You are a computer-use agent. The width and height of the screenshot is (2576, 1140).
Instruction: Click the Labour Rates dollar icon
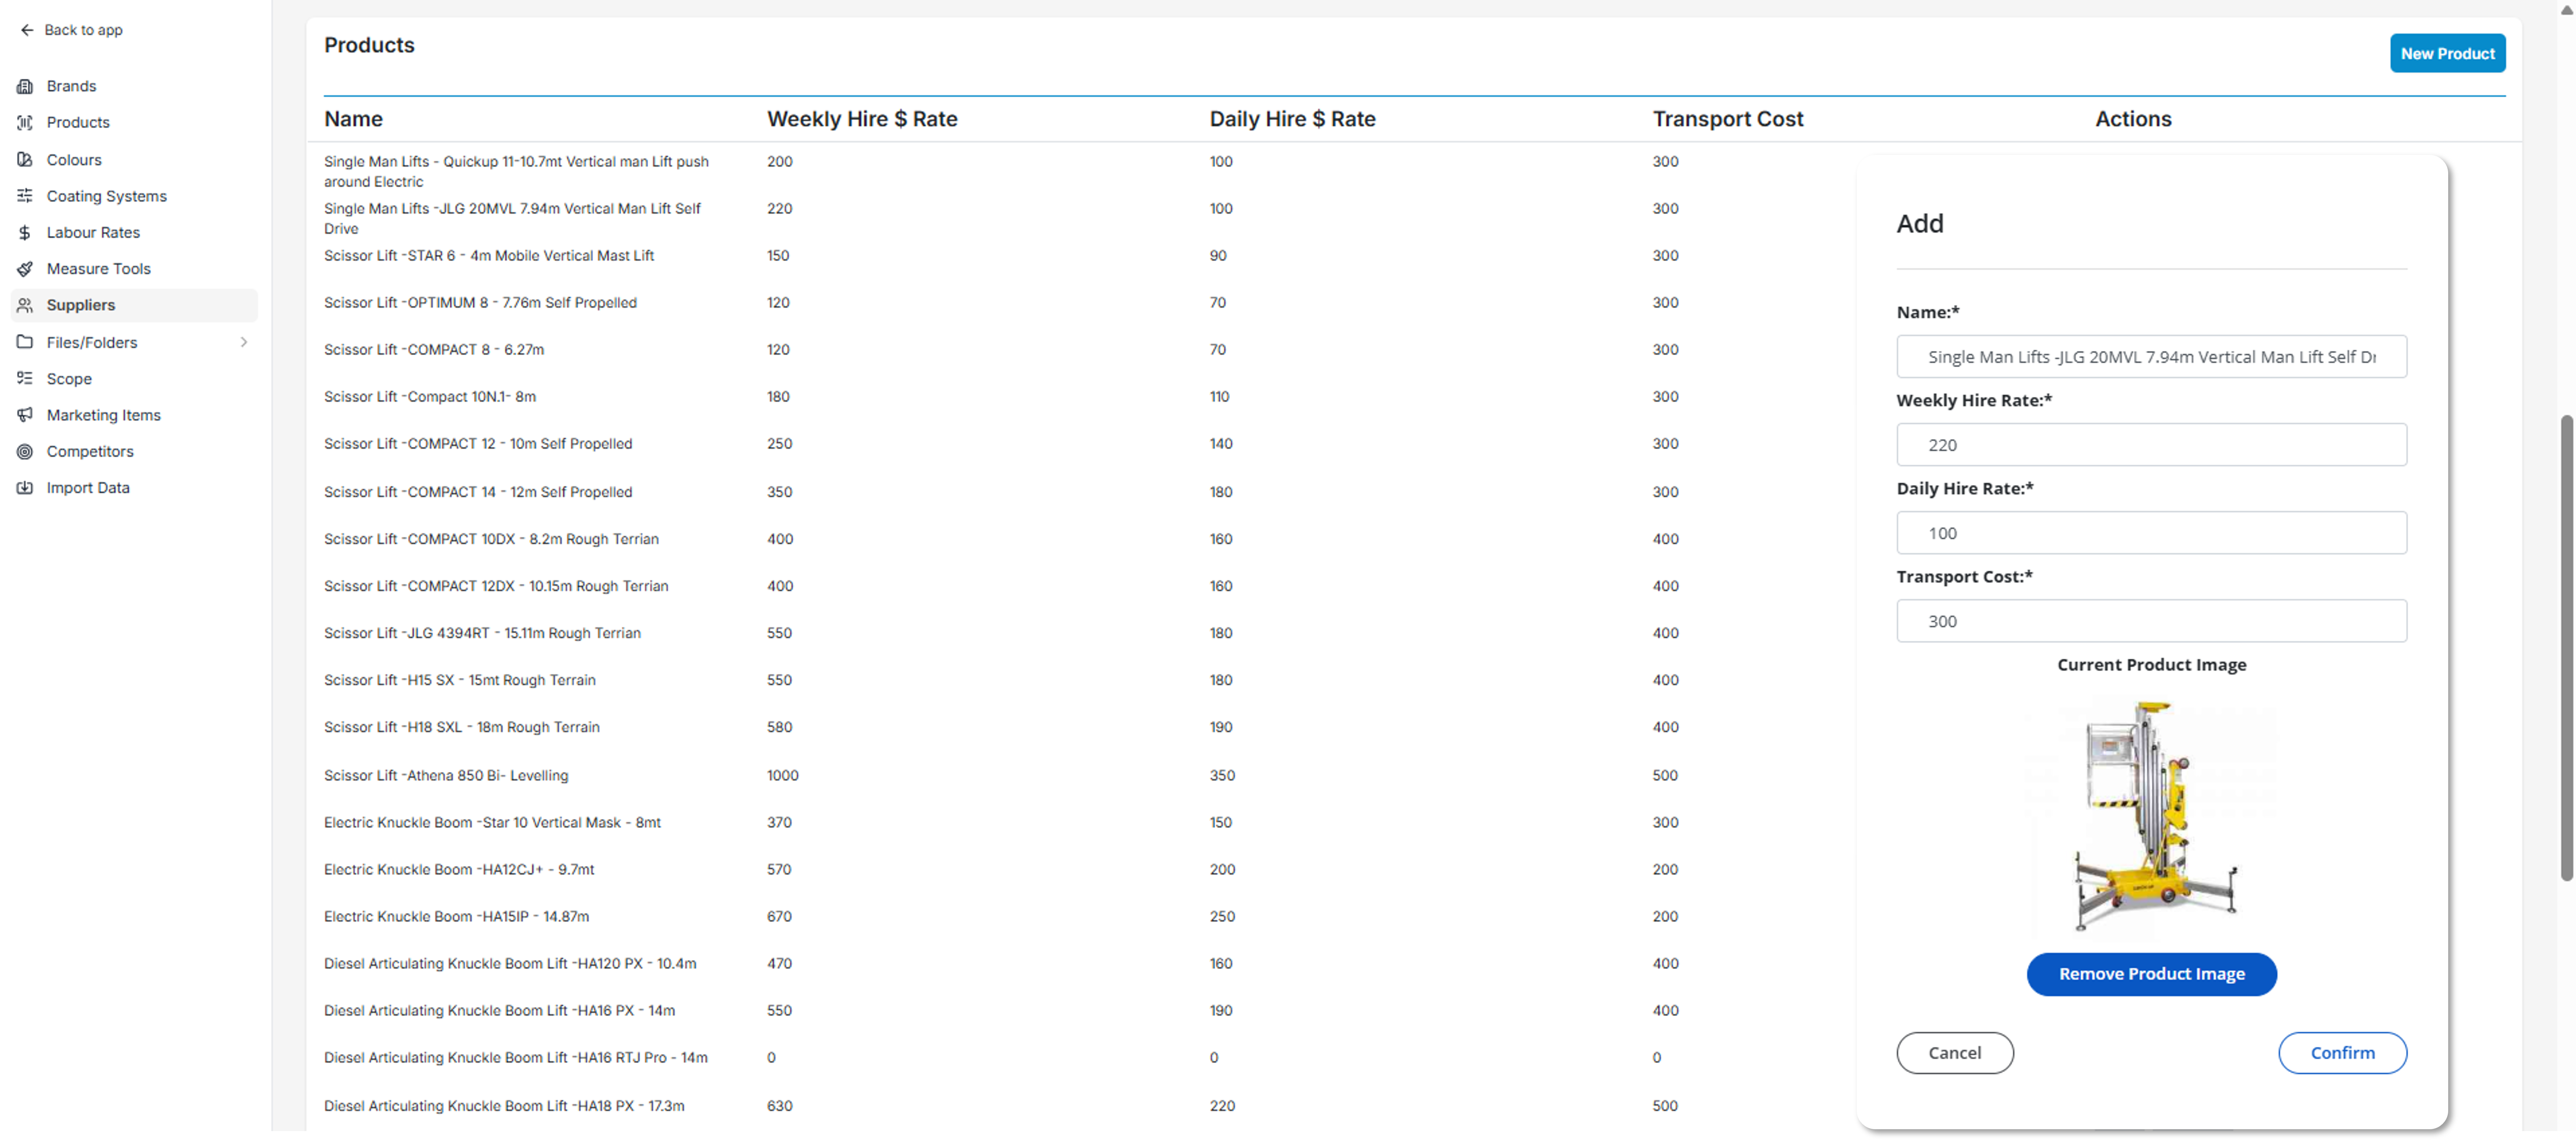click(x=25, y=232)
